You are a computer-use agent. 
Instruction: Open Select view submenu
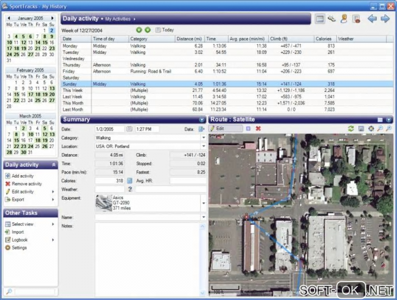[30, 224]
